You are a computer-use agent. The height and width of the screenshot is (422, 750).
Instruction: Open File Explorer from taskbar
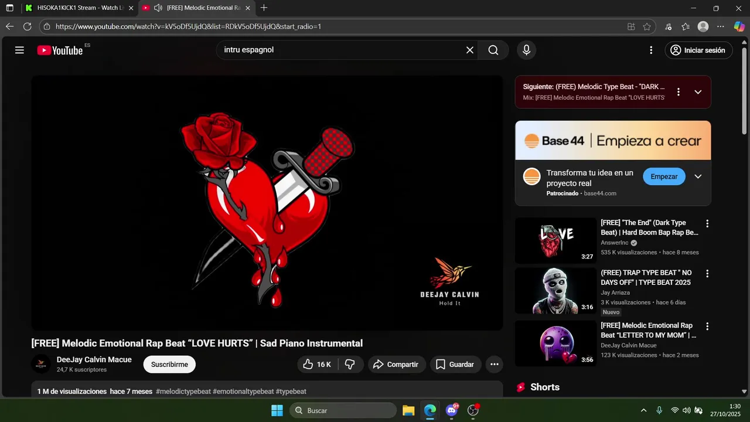click(x=408, y=410)
